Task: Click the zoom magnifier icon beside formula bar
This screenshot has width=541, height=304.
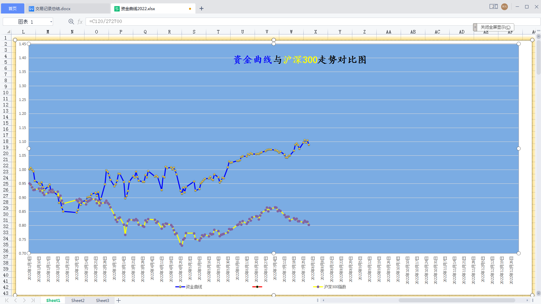Action: pos(71,22)
